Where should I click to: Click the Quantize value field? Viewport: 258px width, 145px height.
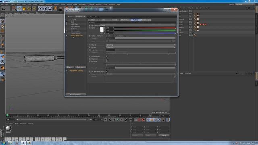pos(110,50)
